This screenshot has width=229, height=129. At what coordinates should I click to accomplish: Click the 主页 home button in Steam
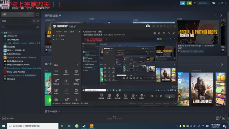18,14
